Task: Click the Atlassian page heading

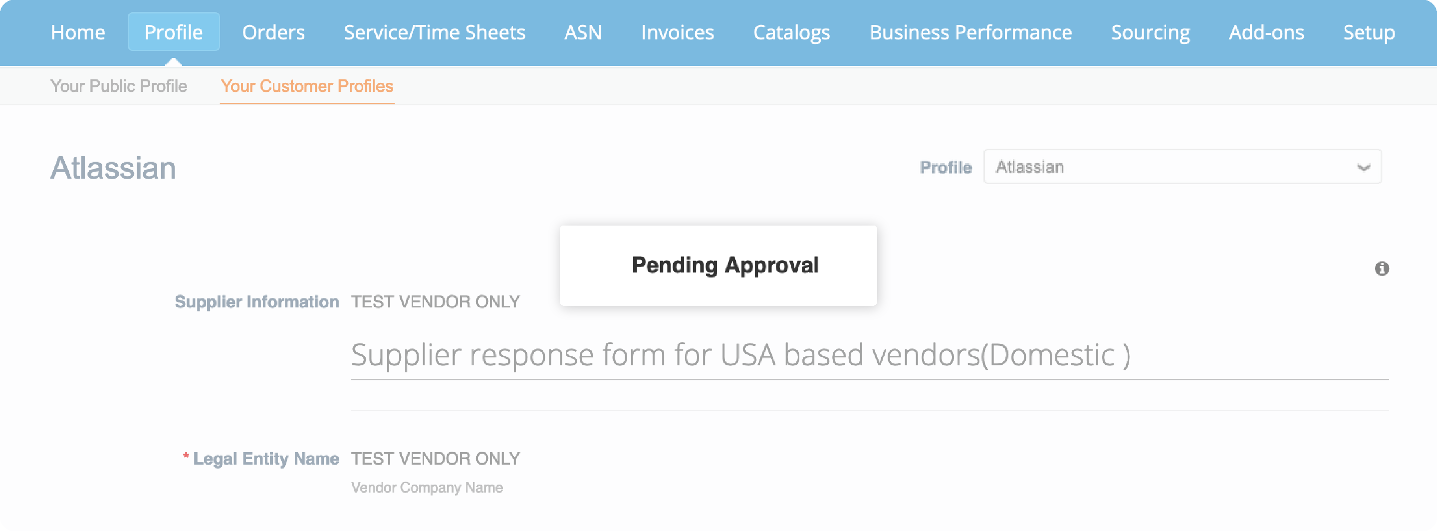Action: tap(113, 168)
